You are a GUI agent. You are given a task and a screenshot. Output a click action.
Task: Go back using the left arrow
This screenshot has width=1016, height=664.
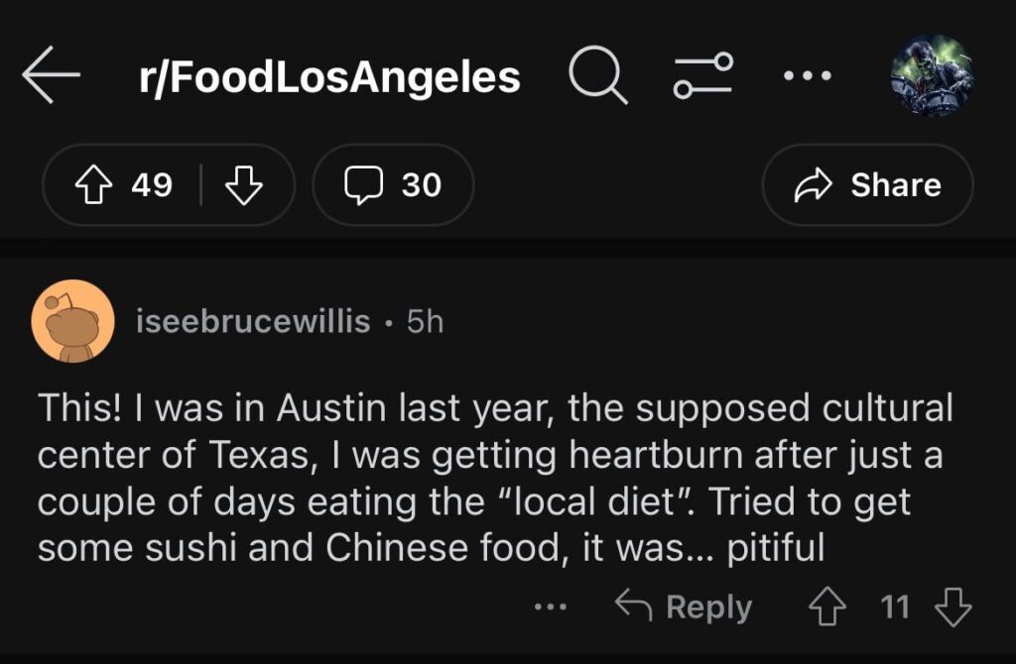(x=52, y=78)
